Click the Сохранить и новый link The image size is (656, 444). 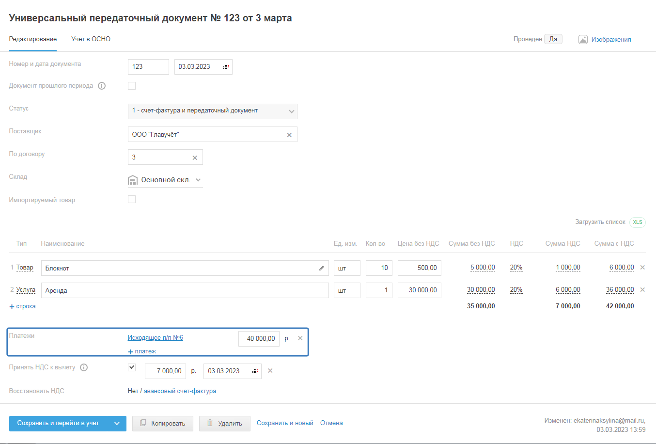(x=285, y=423)
